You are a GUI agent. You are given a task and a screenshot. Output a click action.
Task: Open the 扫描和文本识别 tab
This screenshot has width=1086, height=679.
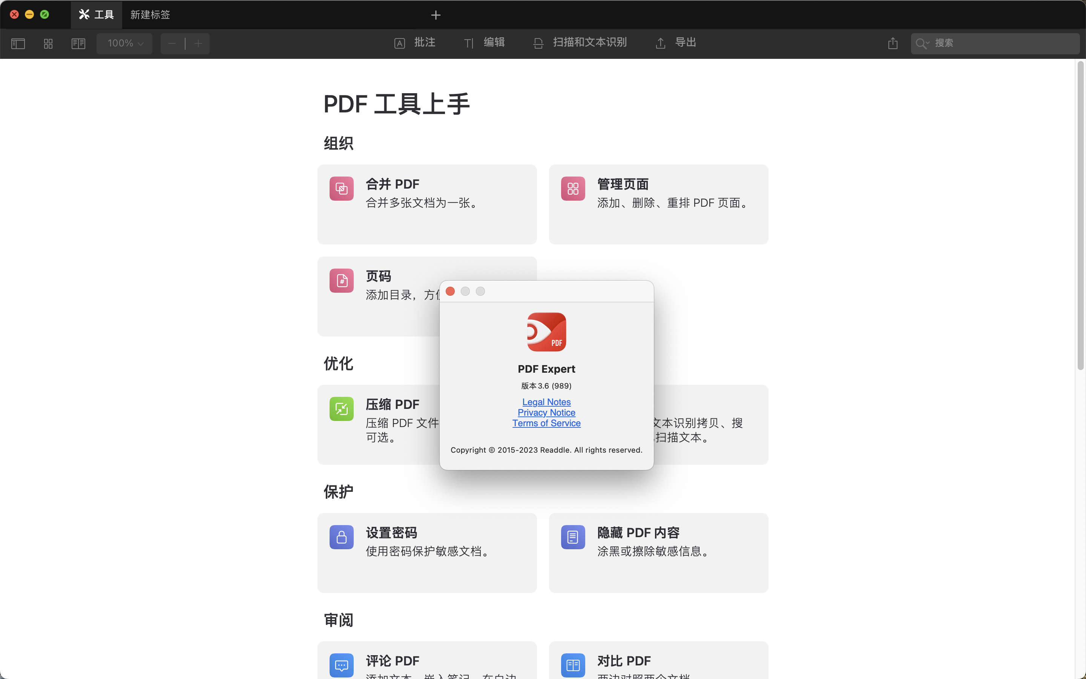click(580, 43)
